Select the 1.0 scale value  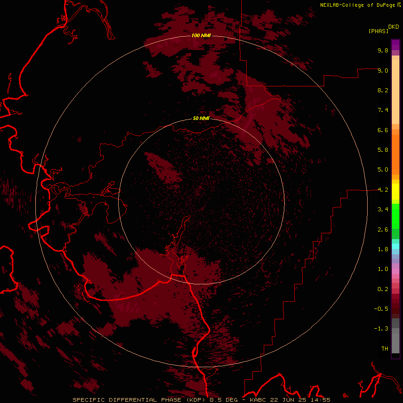click(x=383, y=269)
